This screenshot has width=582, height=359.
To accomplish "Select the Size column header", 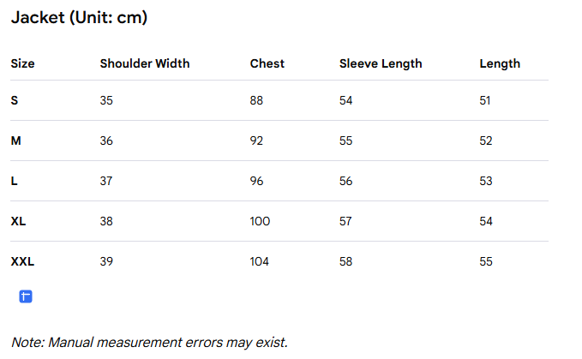I will click(x=22, y=63).
